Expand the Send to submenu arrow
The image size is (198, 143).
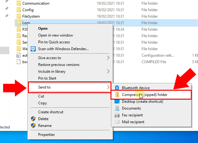(x=108, y=87)
